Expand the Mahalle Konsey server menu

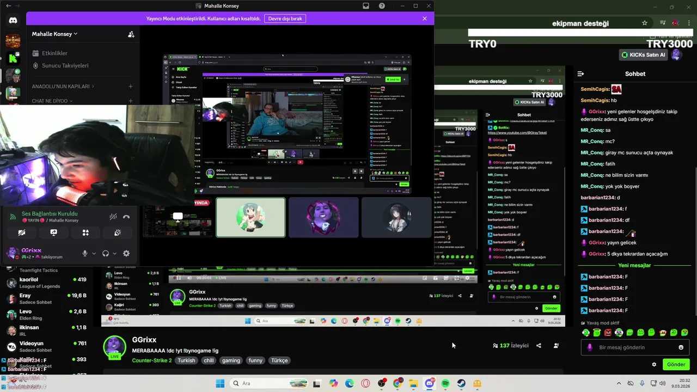click(x=54, y=34)
